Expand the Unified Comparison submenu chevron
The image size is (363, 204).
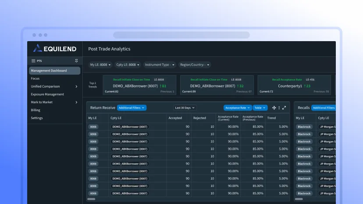[76, 87]
